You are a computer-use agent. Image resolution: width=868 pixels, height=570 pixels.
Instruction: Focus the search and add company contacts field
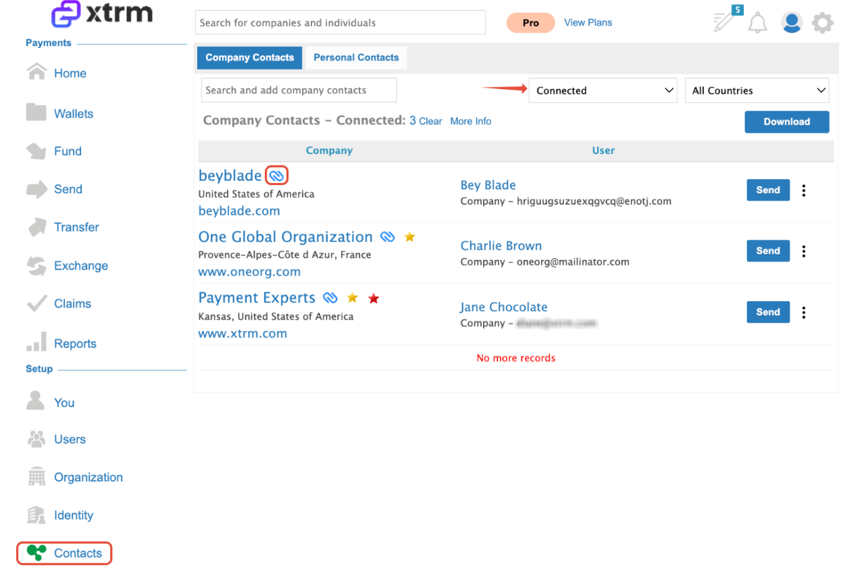click(299, 90)
